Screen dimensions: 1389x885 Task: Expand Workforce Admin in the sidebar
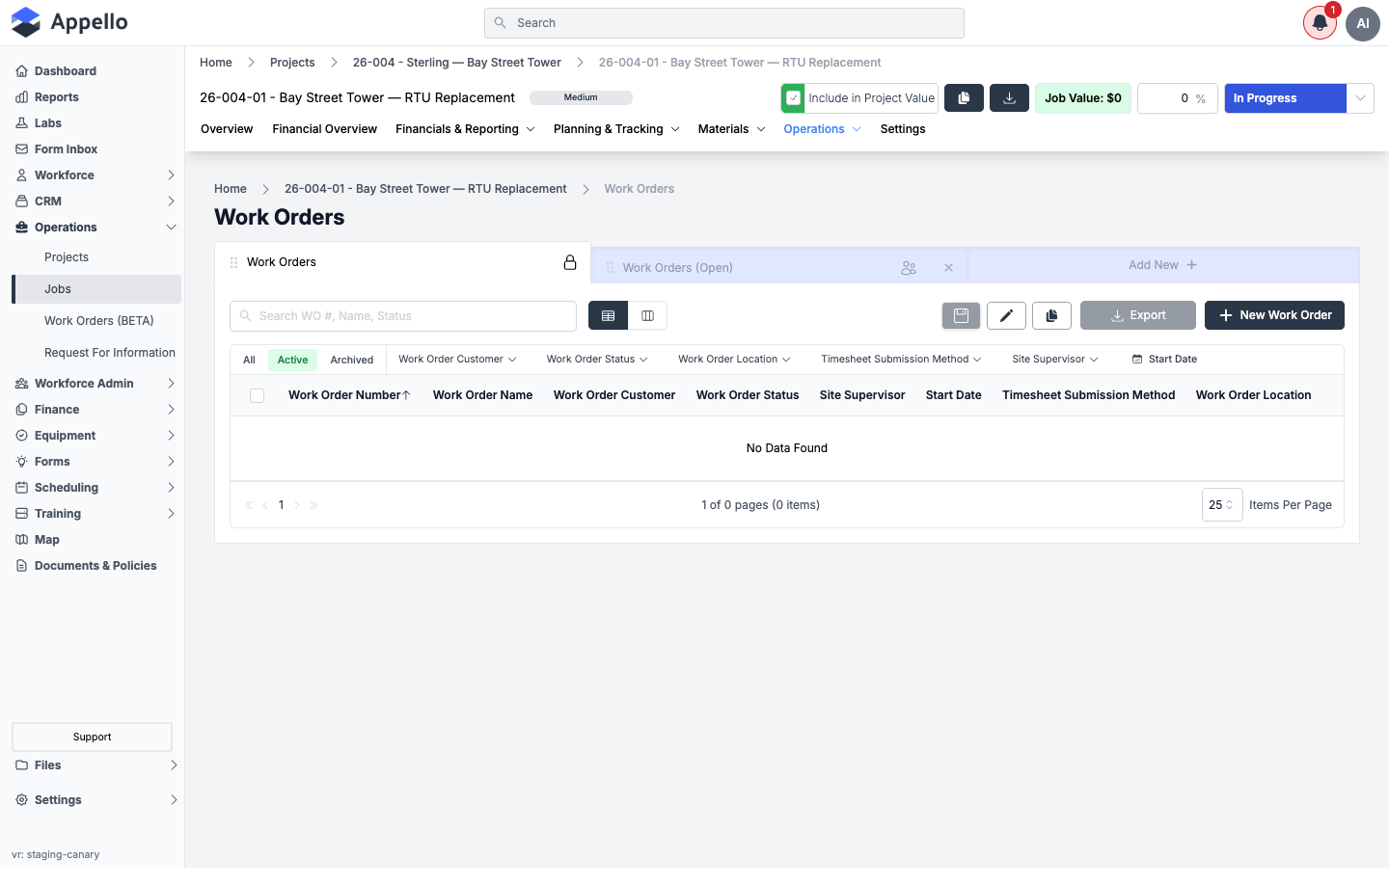click(x=95, y=384)
